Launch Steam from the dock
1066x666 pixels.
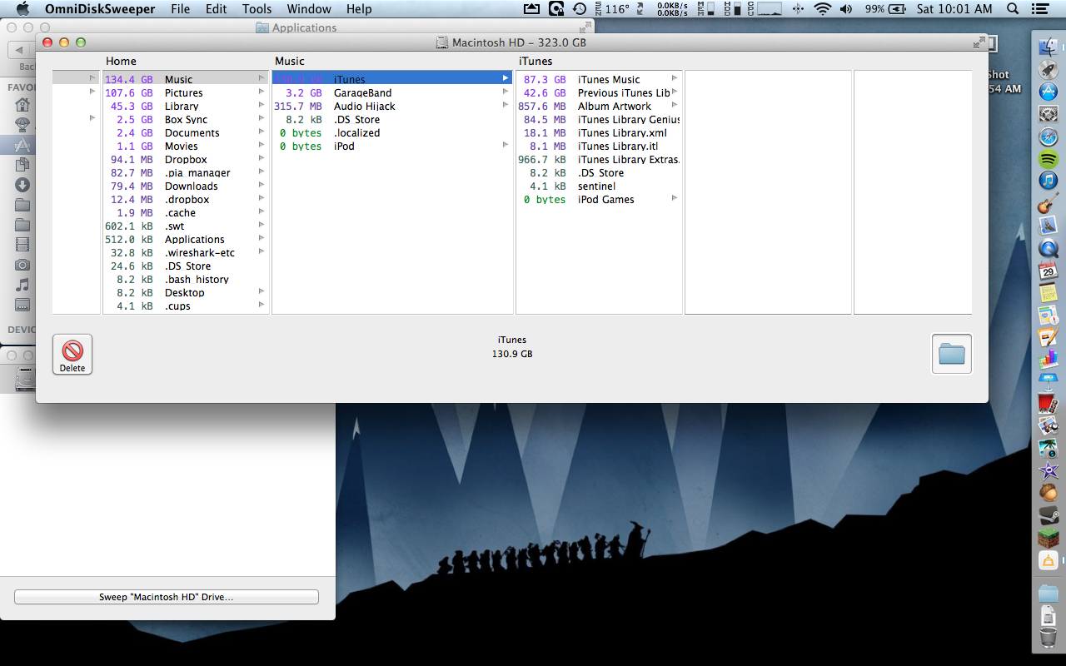click(1049, 516)
